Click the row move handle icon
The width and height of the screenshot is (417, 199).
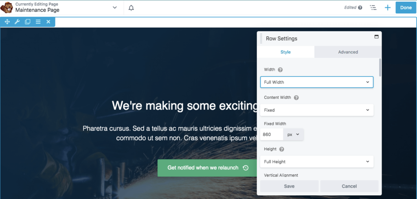pyautogui.click(x=7, y=22)
